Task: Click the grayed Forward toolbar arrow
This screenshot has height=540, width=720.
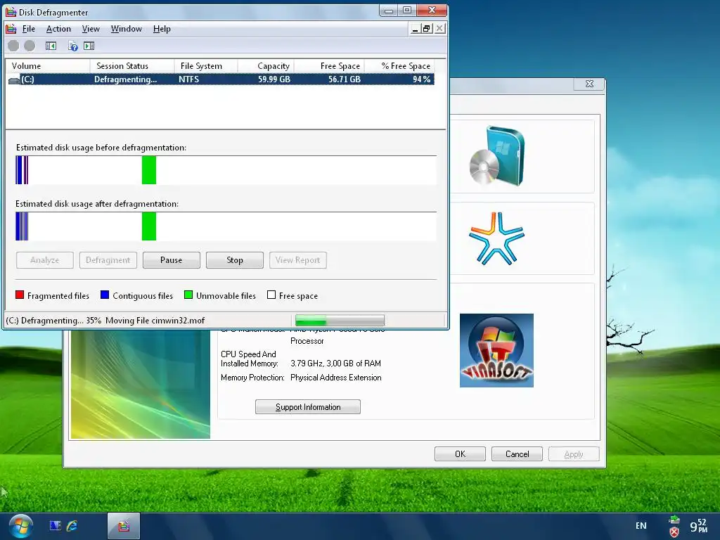Action: 30,46
